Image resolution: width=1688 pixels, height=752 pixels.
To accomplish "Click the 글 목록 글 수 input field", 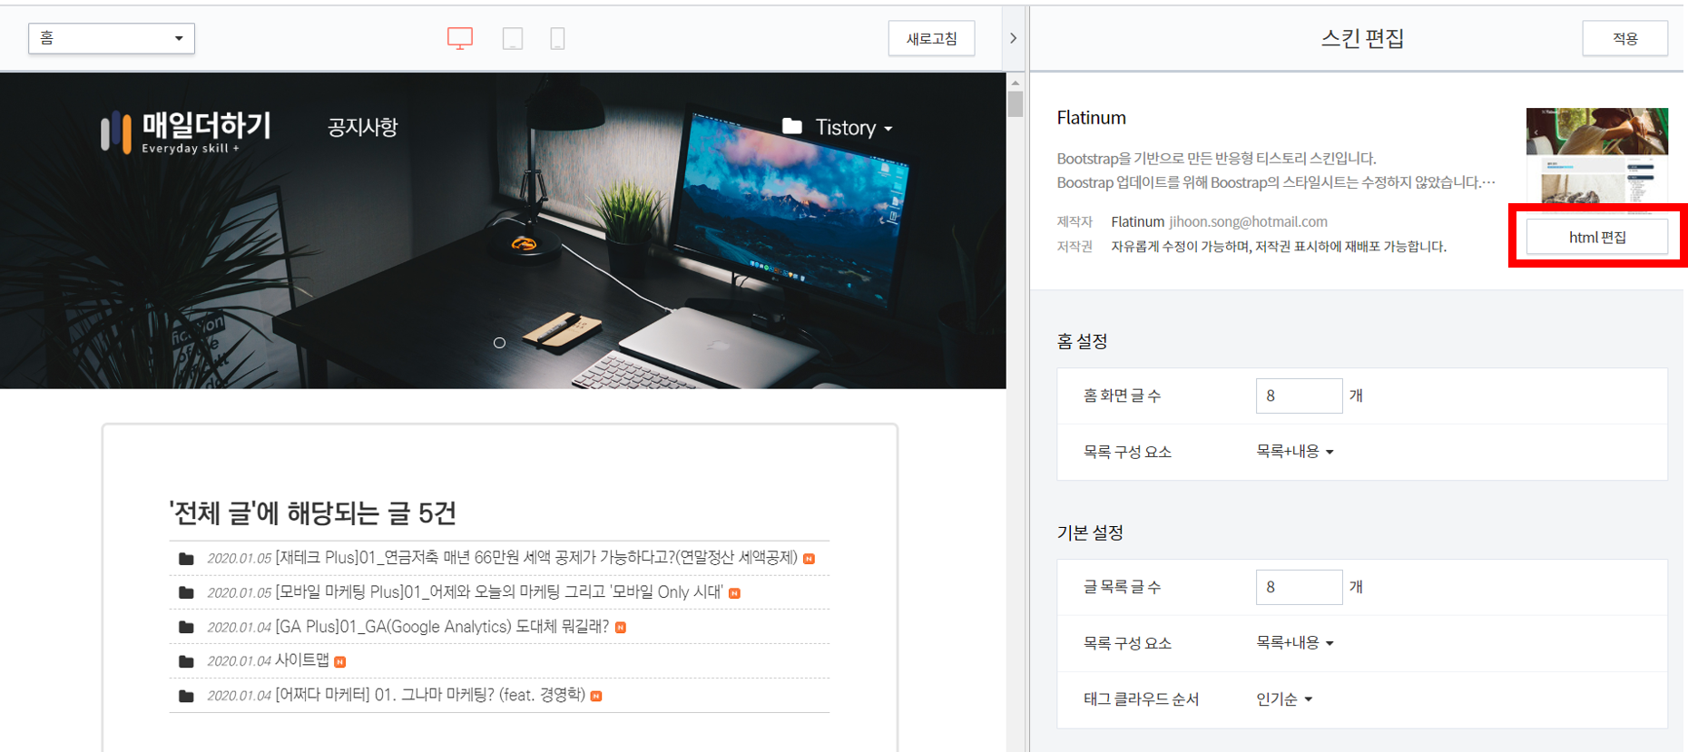I will [1299, 587].
